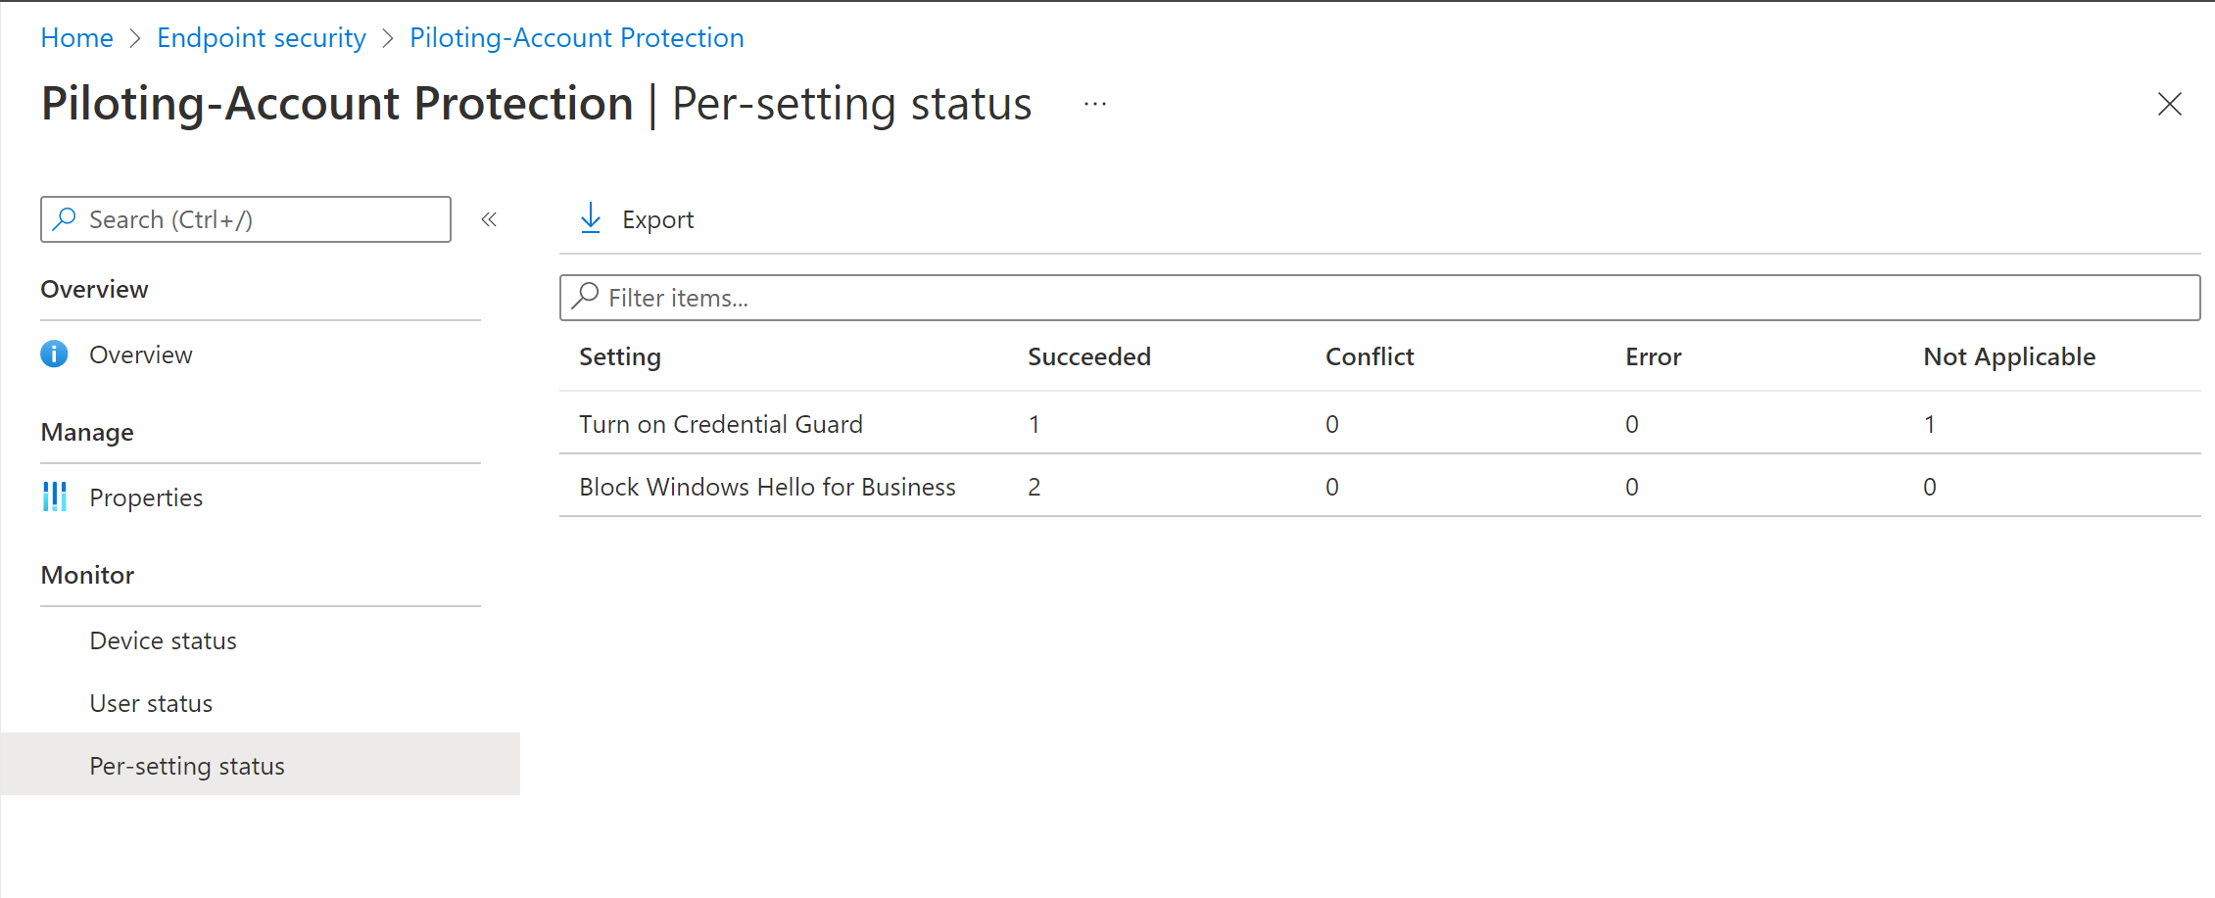Open Device status in Monitor section

point(163,640)
